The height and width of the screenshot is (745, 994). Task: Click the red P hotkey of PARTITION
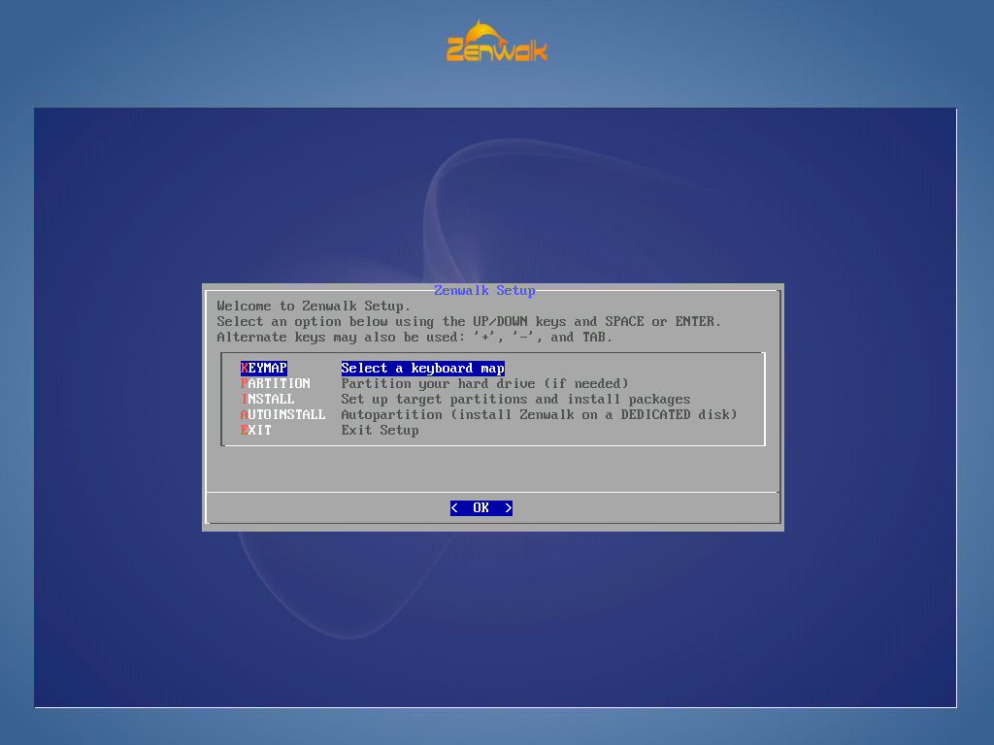pyautogui.click(x=244, y=383)
